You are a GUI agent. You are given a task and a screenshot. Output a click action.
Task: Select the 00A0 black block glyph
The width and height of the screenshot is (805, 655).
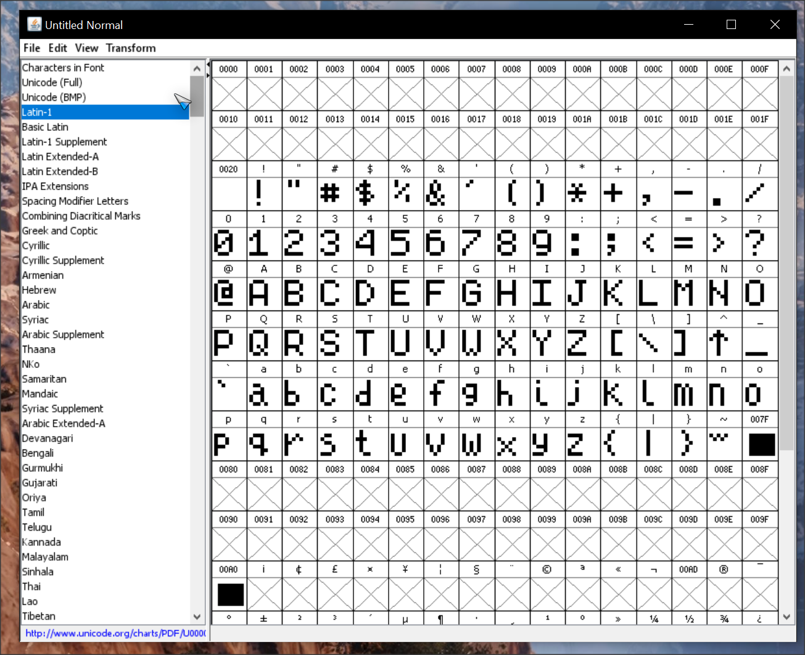(228, 594)
